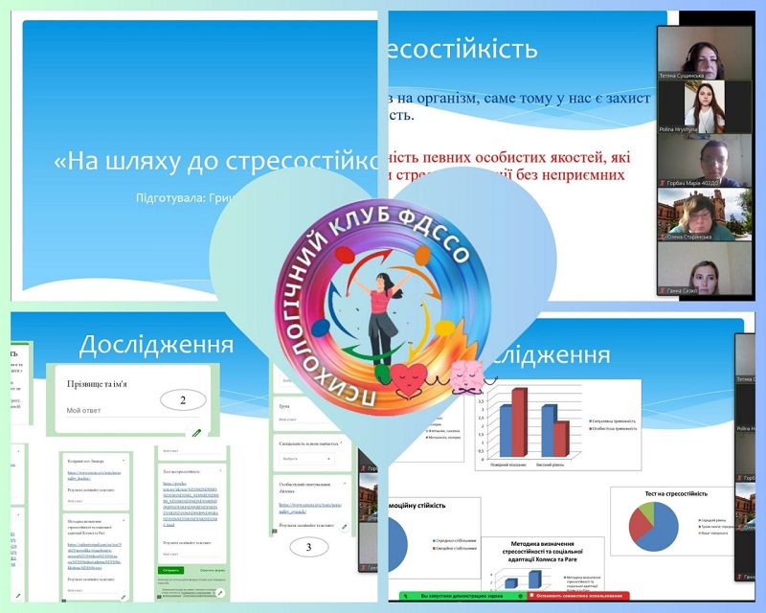Open the link under the Leonhard test question
The width and height of the screenshot is (766, 613).
pyautogui.click(x=94, y=476)
